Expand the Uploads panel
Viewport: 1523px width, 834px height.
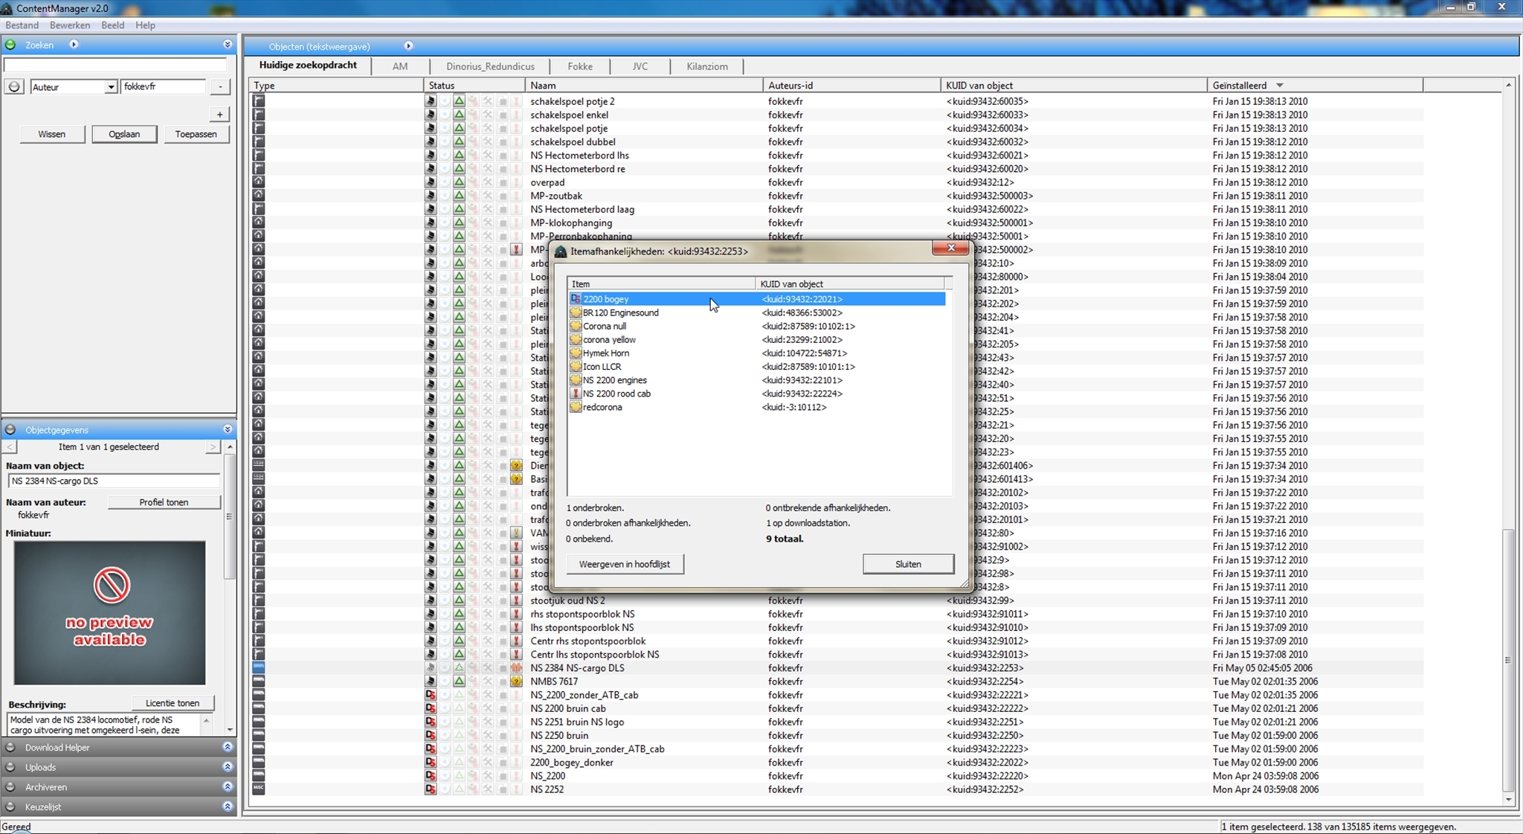click(x=228, y=767)
